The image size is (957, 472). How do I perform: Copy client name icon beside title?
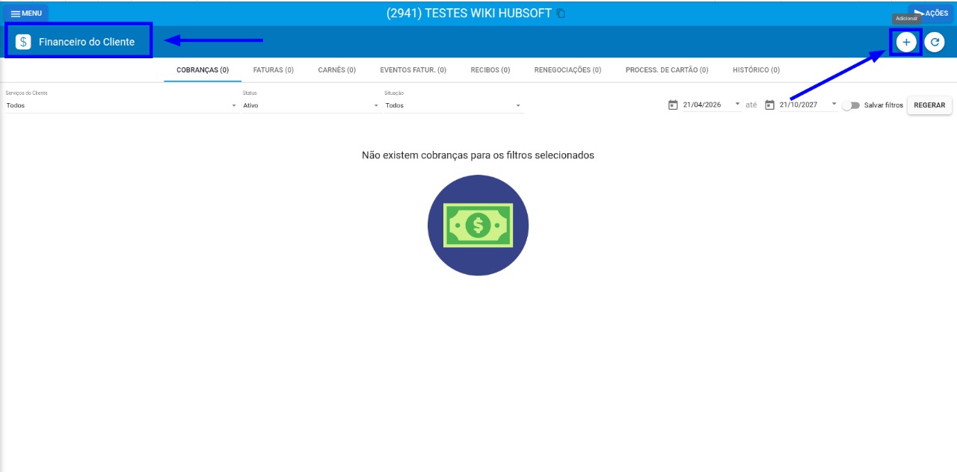561,13
